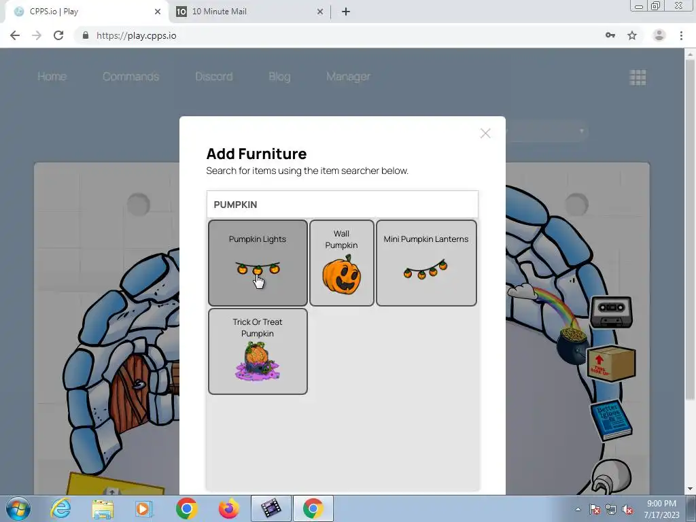Open the Chrome three-dot menu
The width and height of the screenshot is (696, 522).
tap(681, 35)
